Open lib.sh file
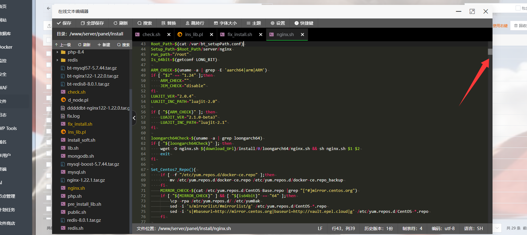This screenshot has width=527, height=235. (73, 148)
